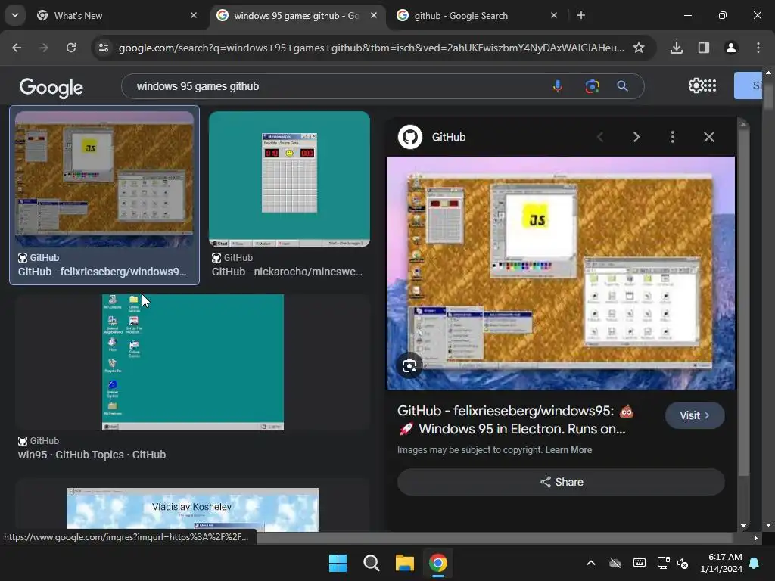Open the win95 GitHub Topics thumbnail

coord(193,362)
